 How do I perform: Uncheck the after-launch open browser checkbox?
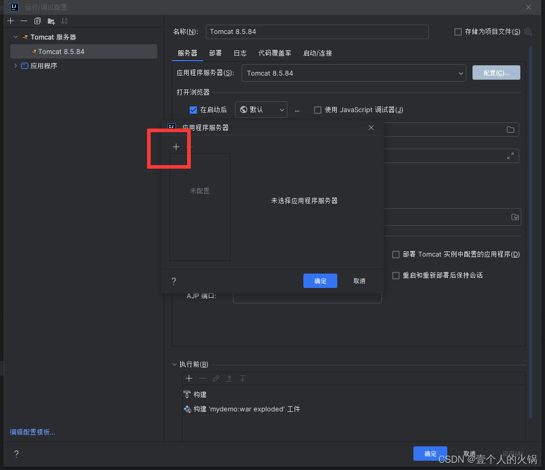click(x=193, y=110)
